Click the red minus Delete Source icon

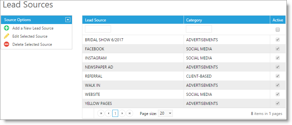click(7, 44)
